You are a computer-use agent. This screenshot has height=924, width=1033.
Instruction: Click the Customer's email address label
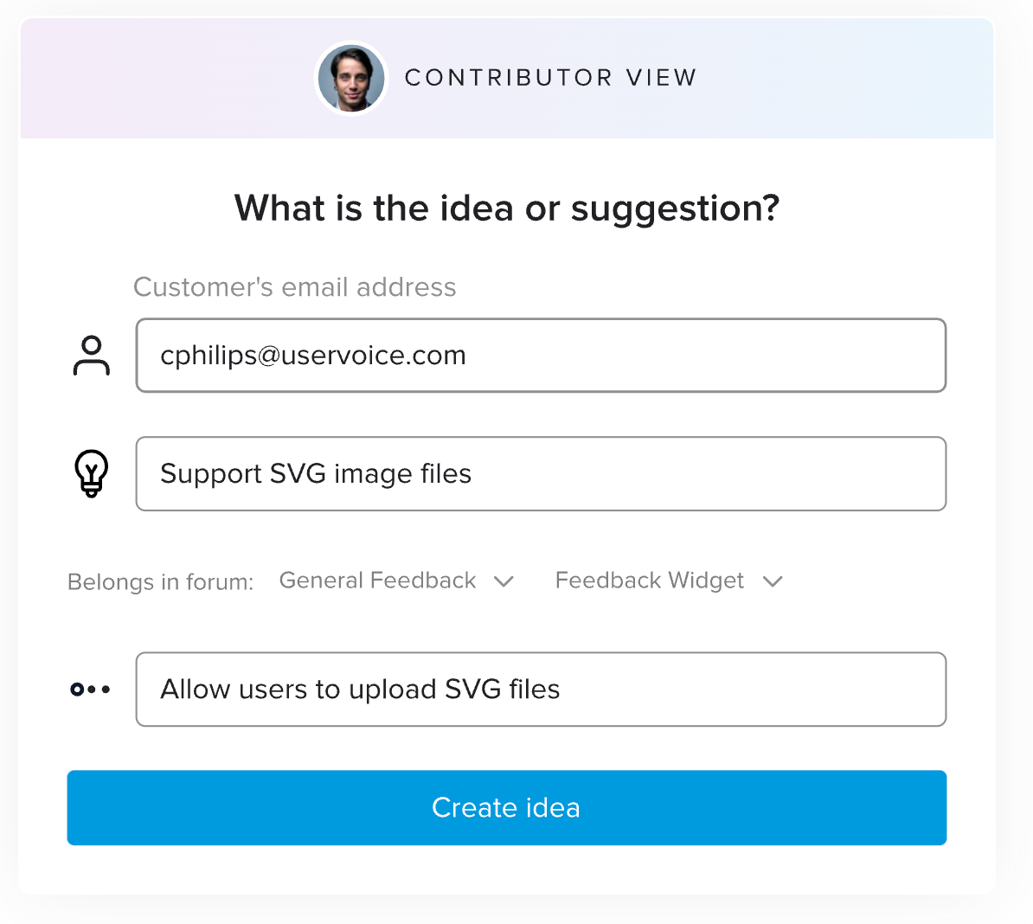click(294, 287)
